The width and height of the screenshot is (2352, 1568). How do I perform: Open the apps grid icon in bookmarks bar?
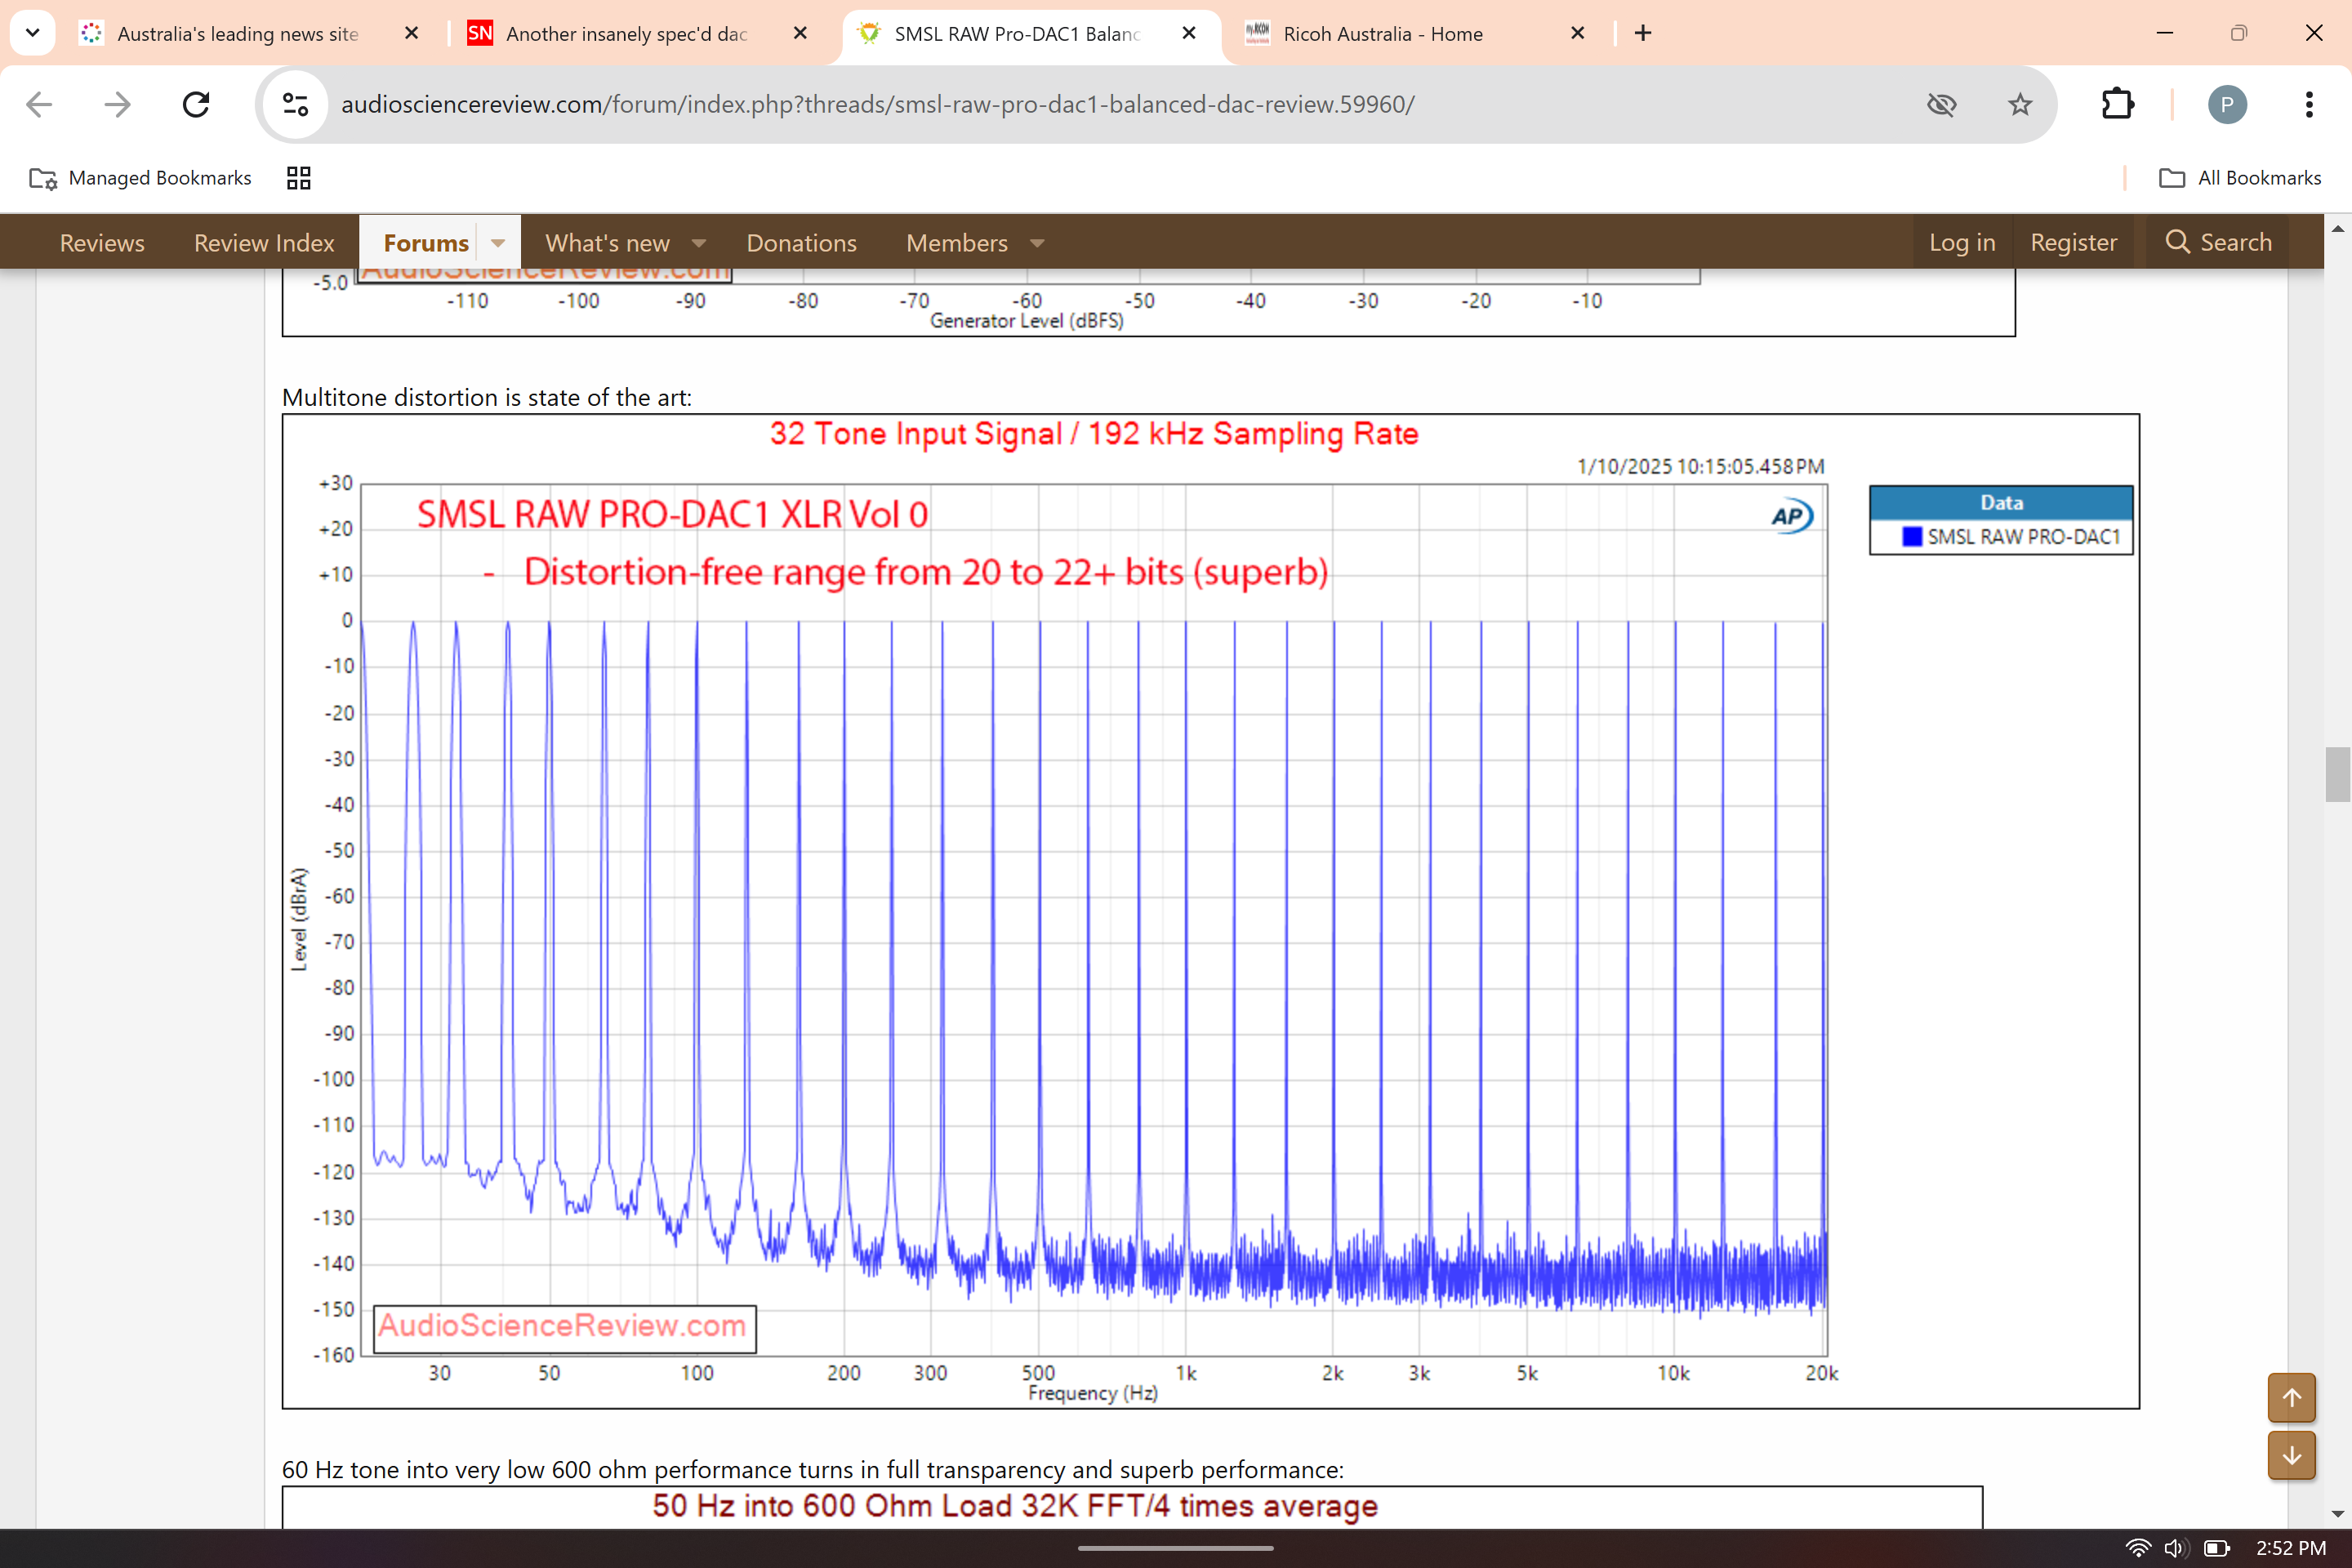click(298, 178)
